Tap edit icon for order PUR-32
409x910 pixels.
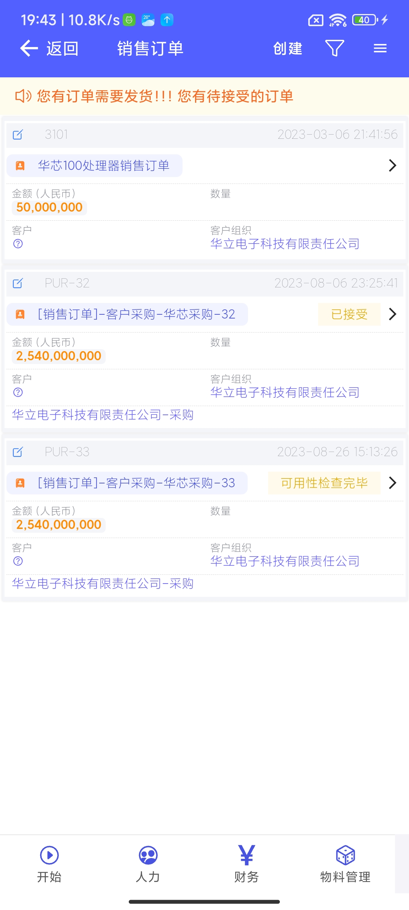pos(18,283)
